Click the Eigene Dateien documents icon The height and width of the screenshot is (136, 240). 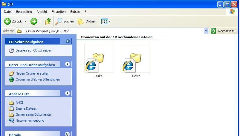(x=11, y=108)
